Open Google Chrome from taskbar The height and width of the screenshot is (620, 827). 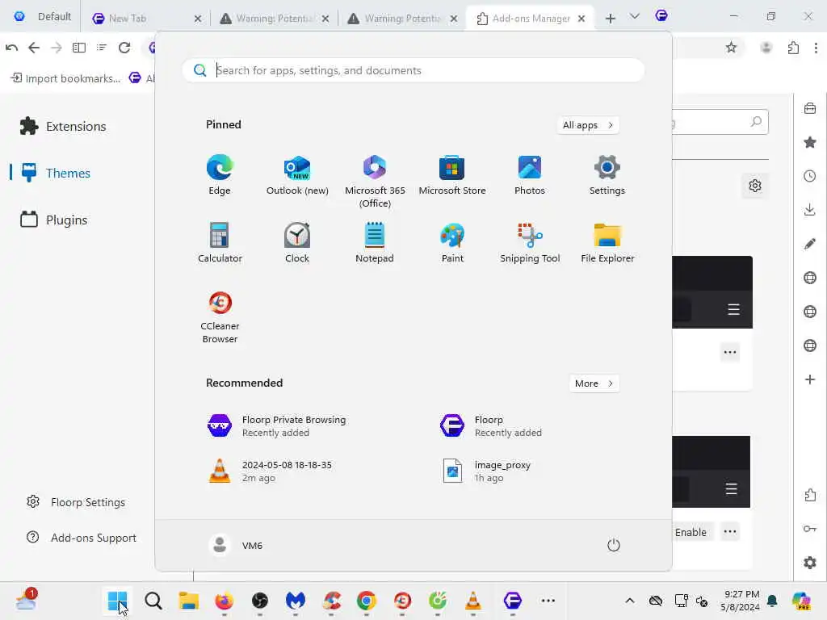coord(367,601)
